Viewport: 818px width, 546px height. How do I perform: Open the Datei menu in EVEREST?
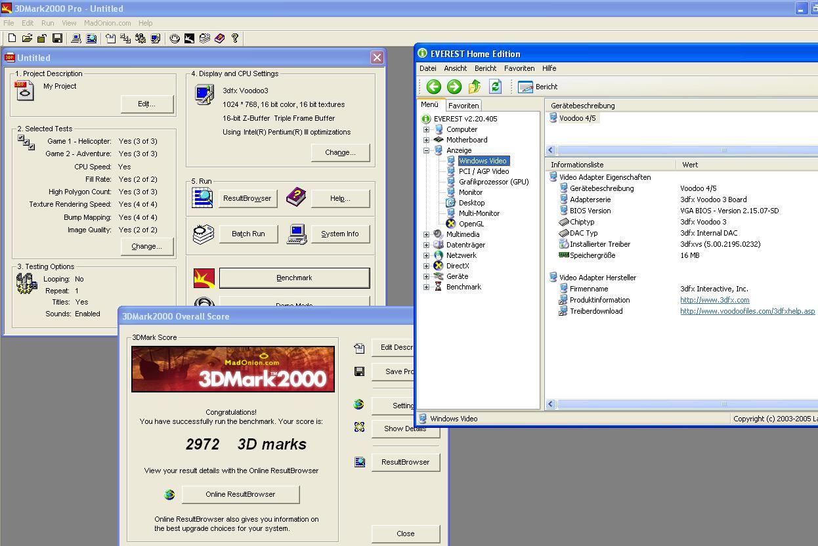(x=428, y=68)
